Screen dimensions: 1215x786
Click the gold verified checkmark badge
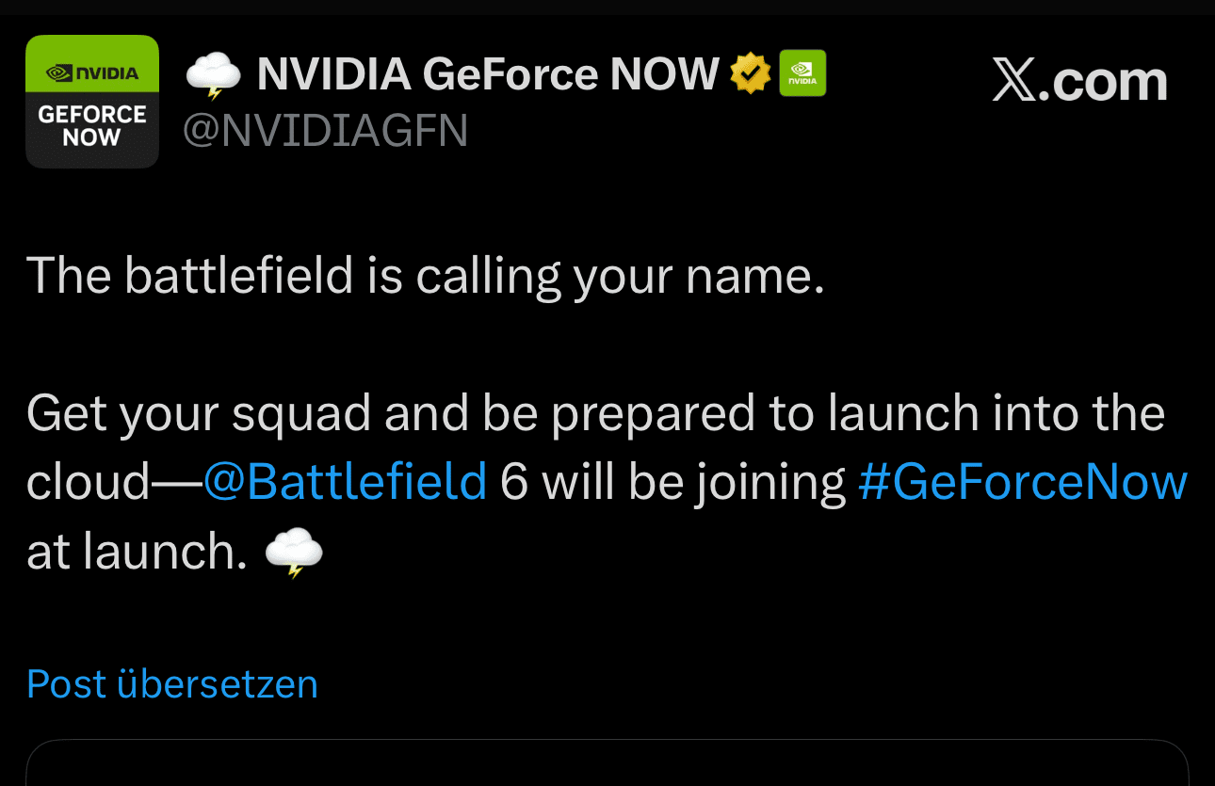tap(751, 73)
